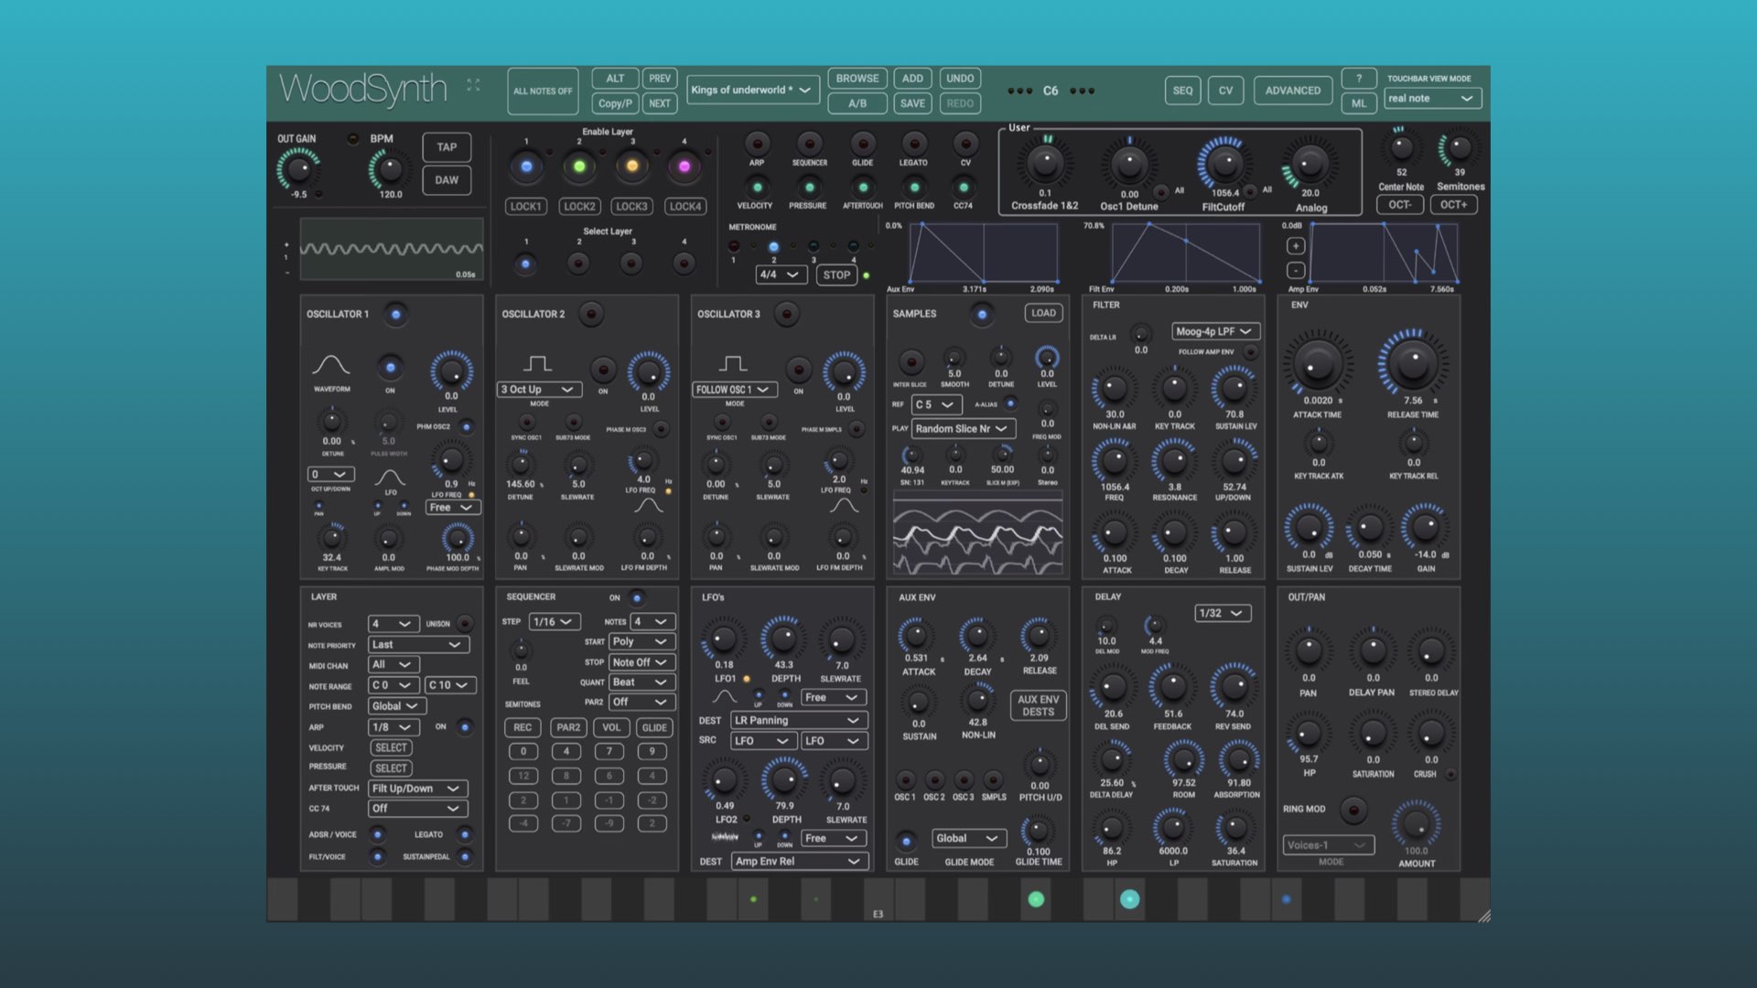Click the BROWSE presets button
The width and height of the screenshot is (1757, 988).
857,79
